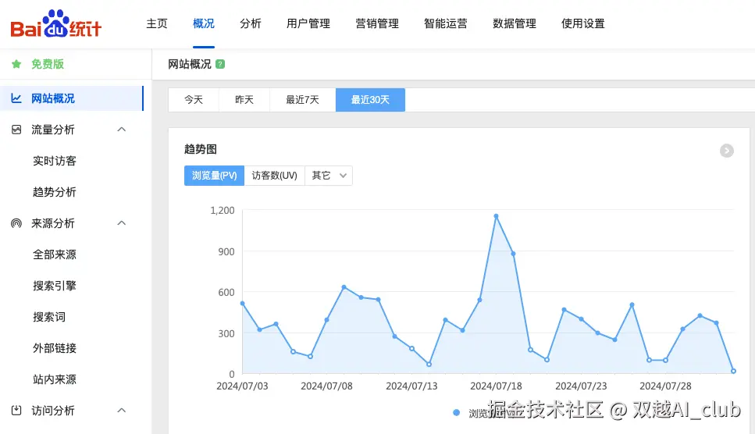755x434 pixels.
Task: Click the blue 浏览量 legend dot
Action: (x=456, y=412)
